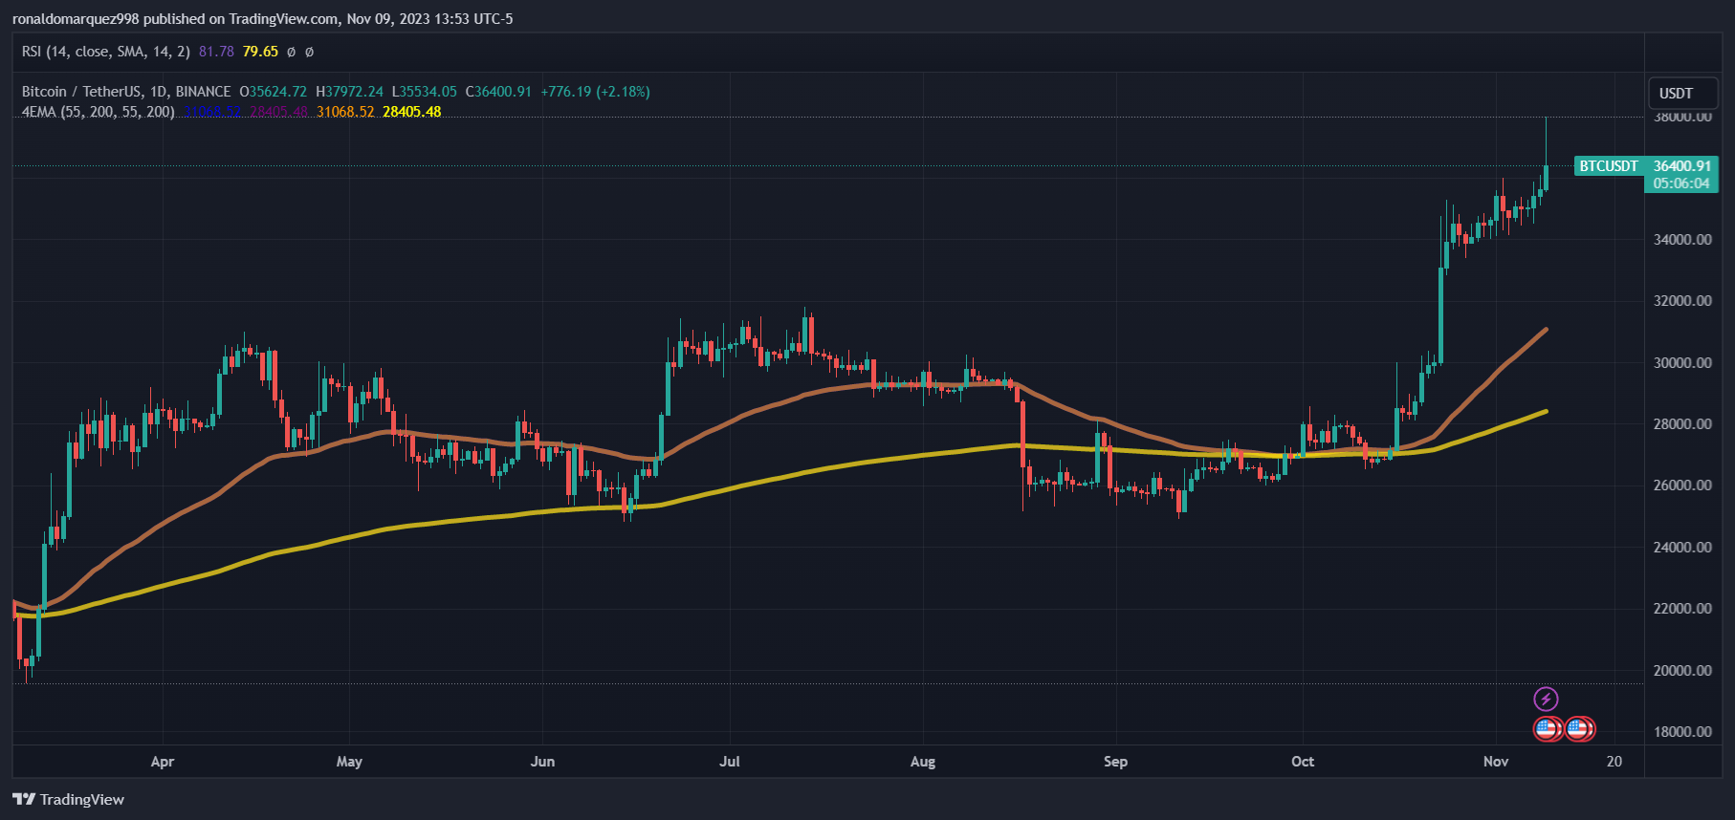
Task: Click the yellow 4EMA value 28405.48
Action: point(412,112)
